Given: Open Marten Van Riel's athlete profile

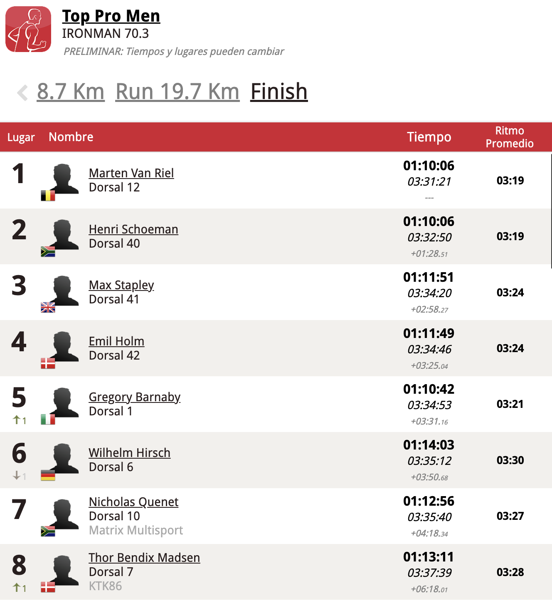Looking at the screenshot, I should 131,173.
